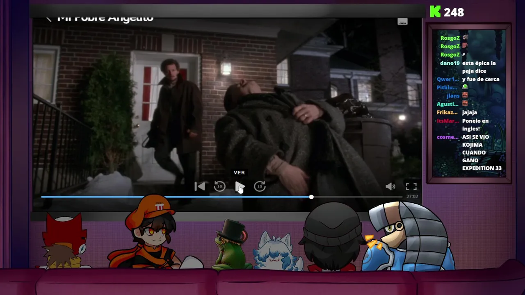Rewind the movie 10 seconds

pyautogui.click(x=220, y=187)
